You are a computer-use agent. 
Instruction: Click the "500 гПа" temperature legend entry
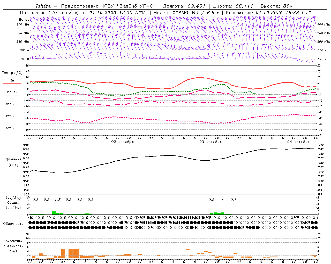(12, 128)
